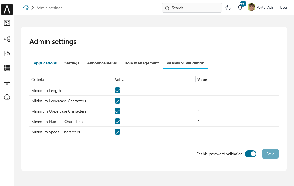
Task: Uncheck Minimum Numeric Characters checkbox
Action: click(117, 122)
